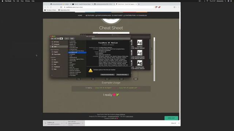Select English smart collection
234x131 pixels.
pyautogui.click(x=56, y=52)
